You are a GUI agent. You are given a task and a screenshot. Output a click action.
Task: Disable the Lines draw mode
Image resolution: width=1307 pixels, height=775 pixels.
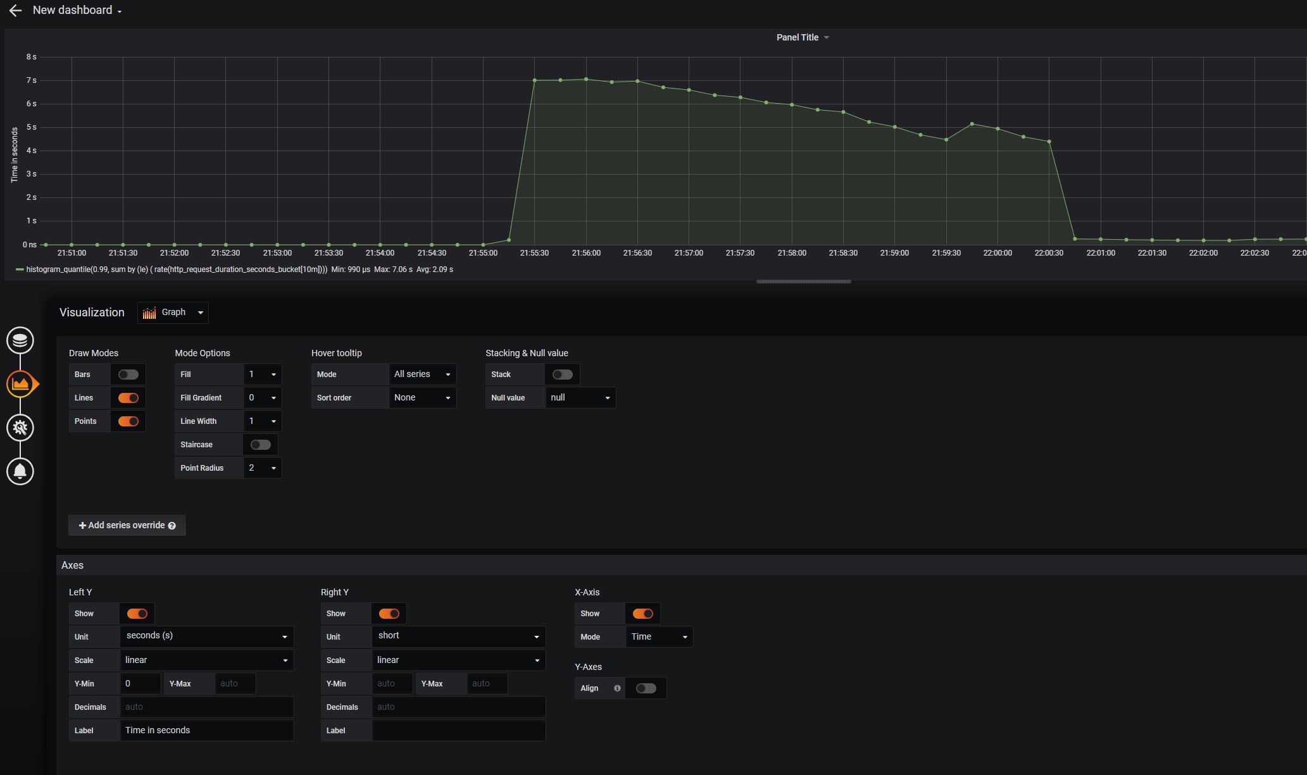click(127, 397)
